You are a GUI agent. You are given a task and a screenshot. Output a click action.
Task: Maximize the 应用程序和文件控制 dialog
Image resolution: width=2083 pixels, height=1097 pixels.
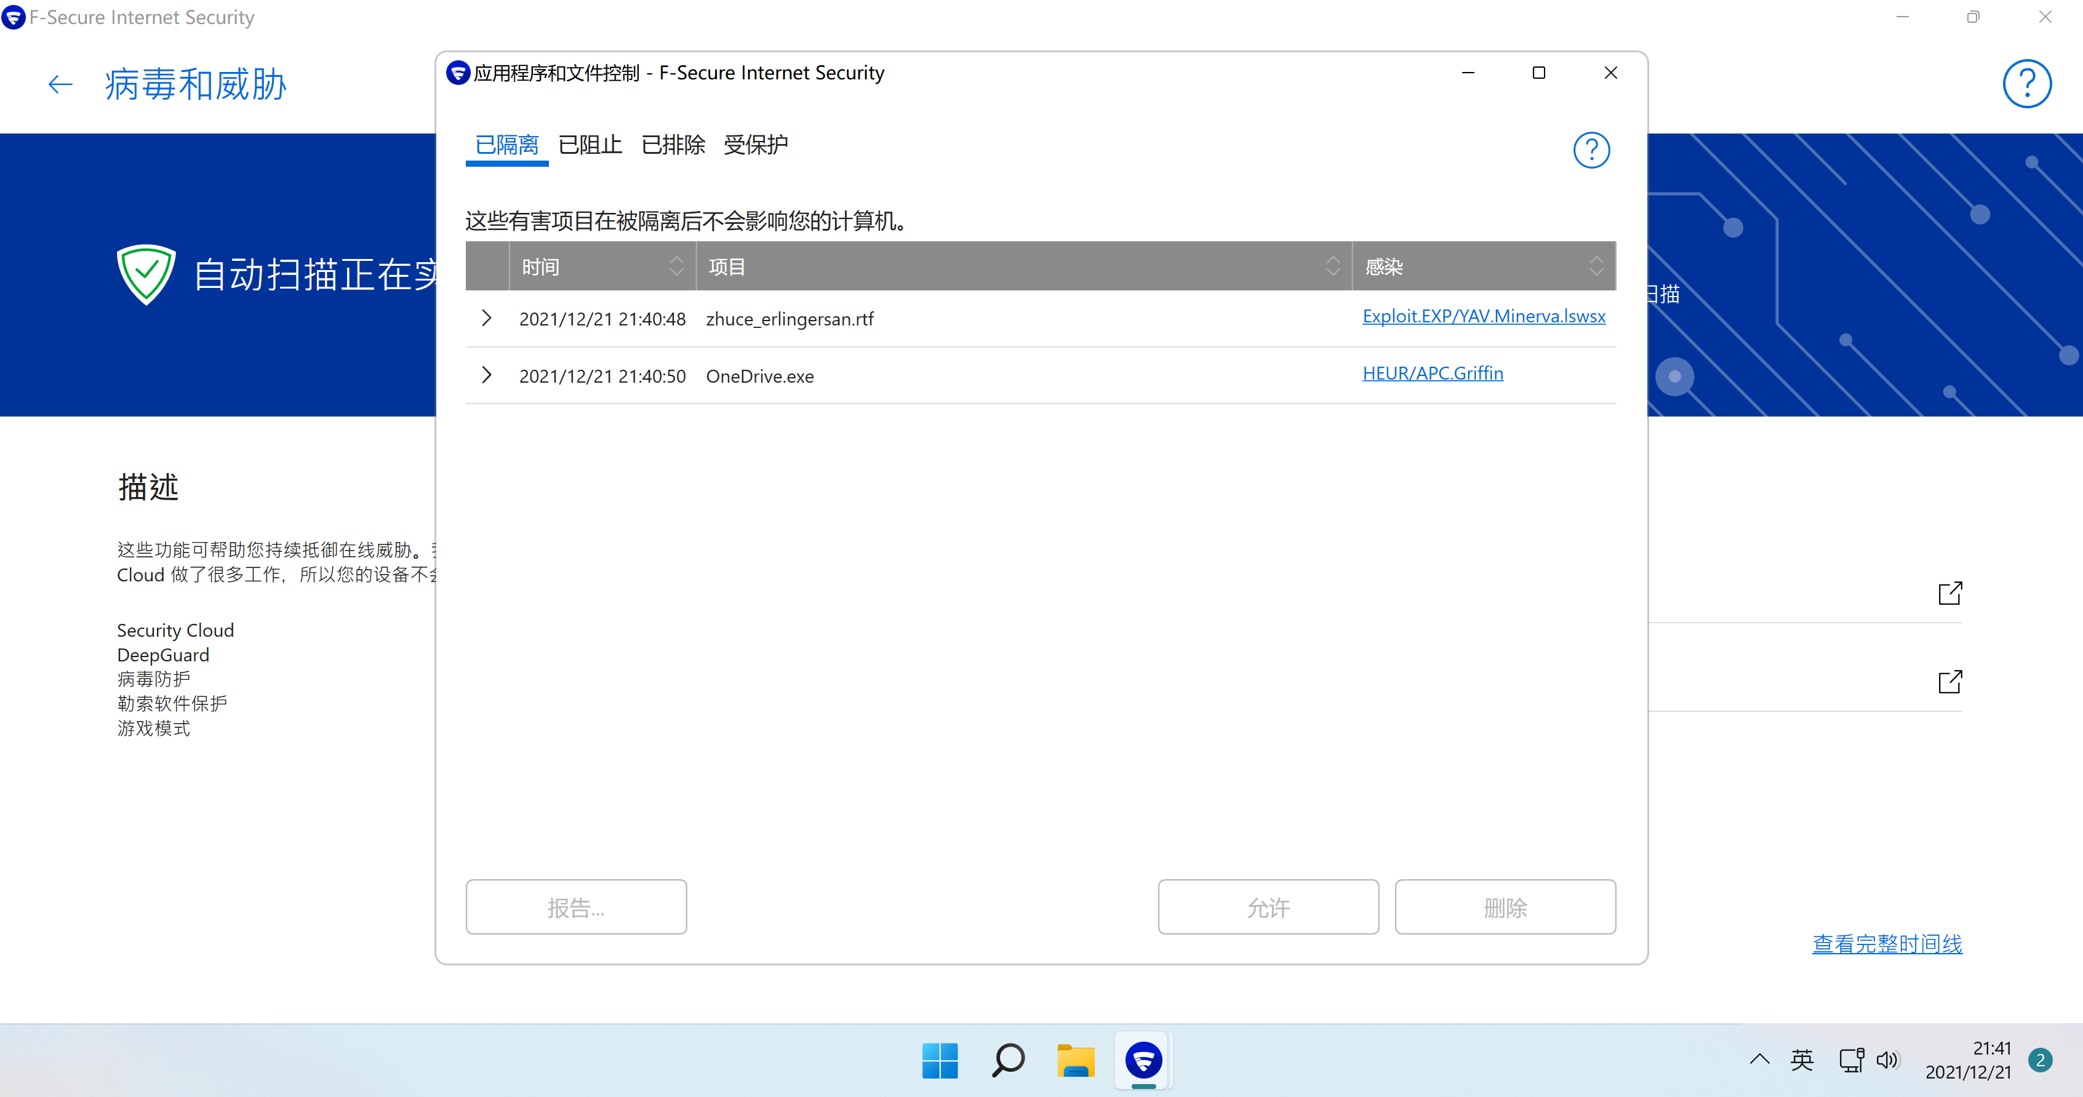(x=1539, y=73)
